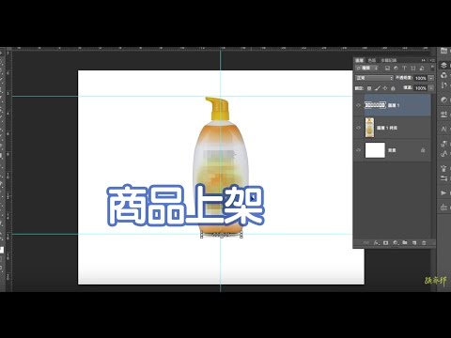Screen dimensions: 451x338
Task: Collapse the layers panel with double-arrow icon
Action: [424, 60]
